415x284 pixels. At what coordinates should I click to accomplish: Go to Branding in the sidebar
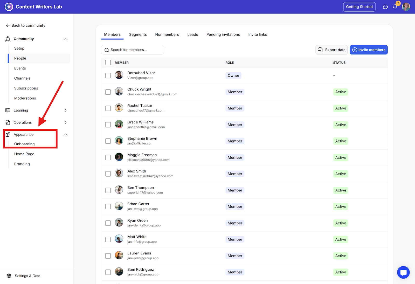click(22, 164)
